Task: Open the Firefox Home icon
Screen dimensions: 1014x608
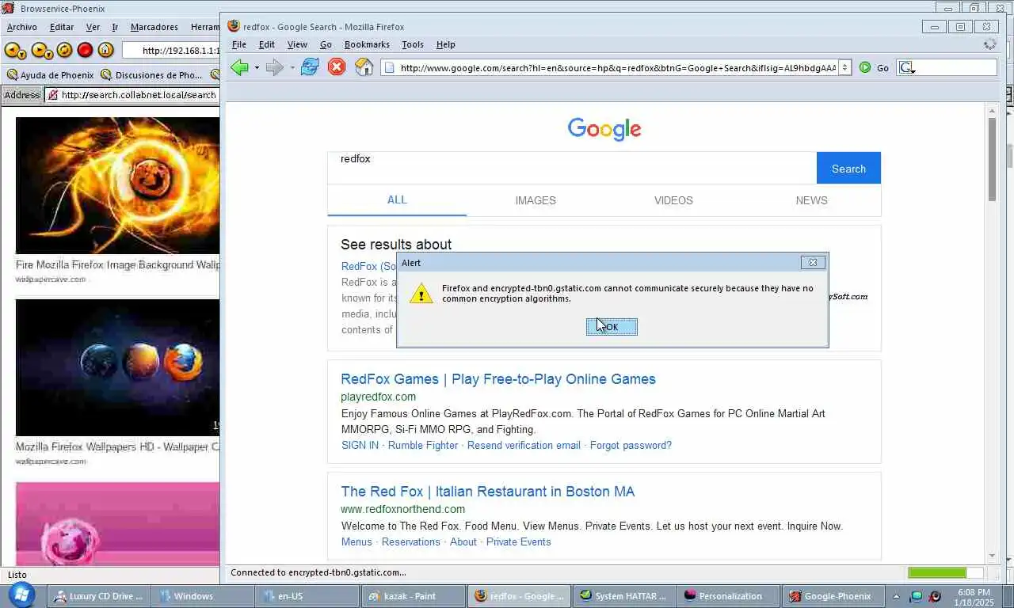Action: (x=364, y=67)
